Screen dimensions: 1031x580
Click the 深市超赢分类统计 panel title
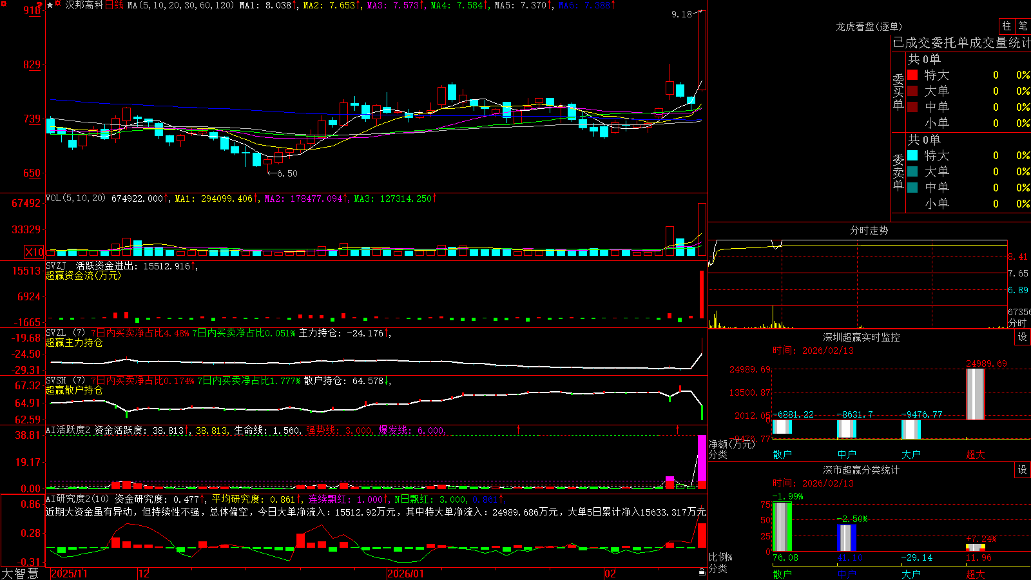click(x=861, y=470)
